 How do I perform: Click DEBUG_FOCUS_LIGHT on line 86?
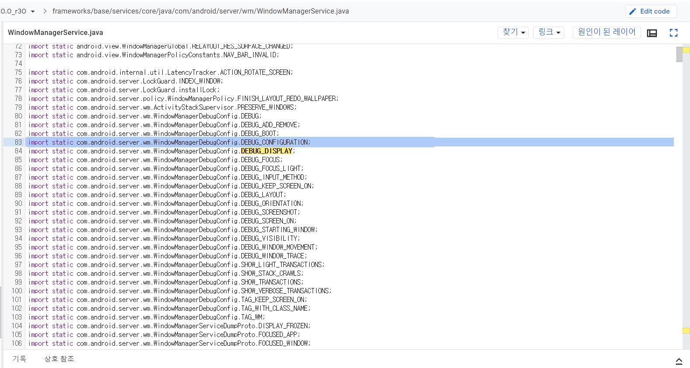tap(271, 168)
